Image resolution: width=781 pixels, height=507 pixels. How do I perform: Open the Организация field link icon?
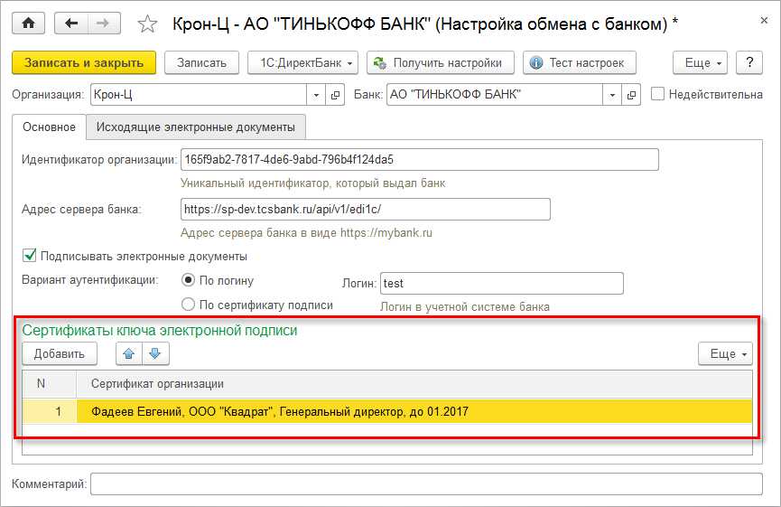coord(335,94)
